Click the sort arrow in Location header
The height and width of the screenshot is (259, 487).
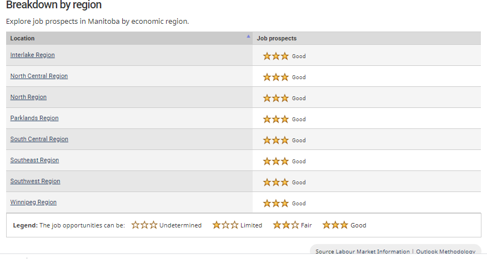(x=248, y=36)
